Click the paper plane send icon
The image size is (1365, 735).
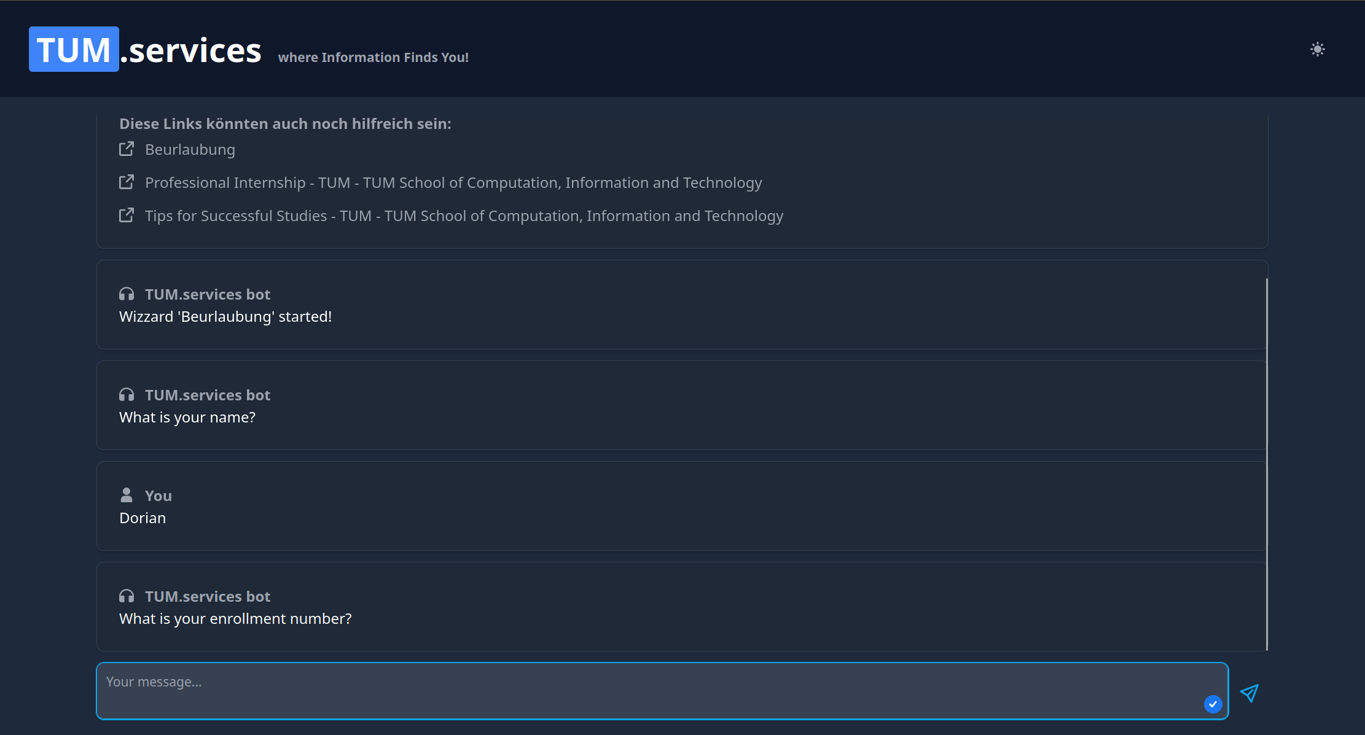tap(1249, 693)
